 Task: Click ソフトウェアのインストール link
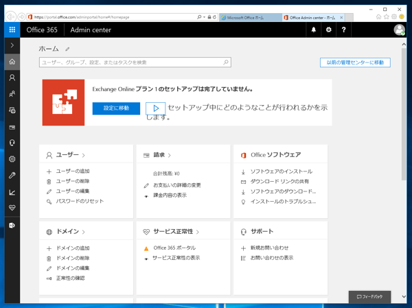tap(282, 171)
